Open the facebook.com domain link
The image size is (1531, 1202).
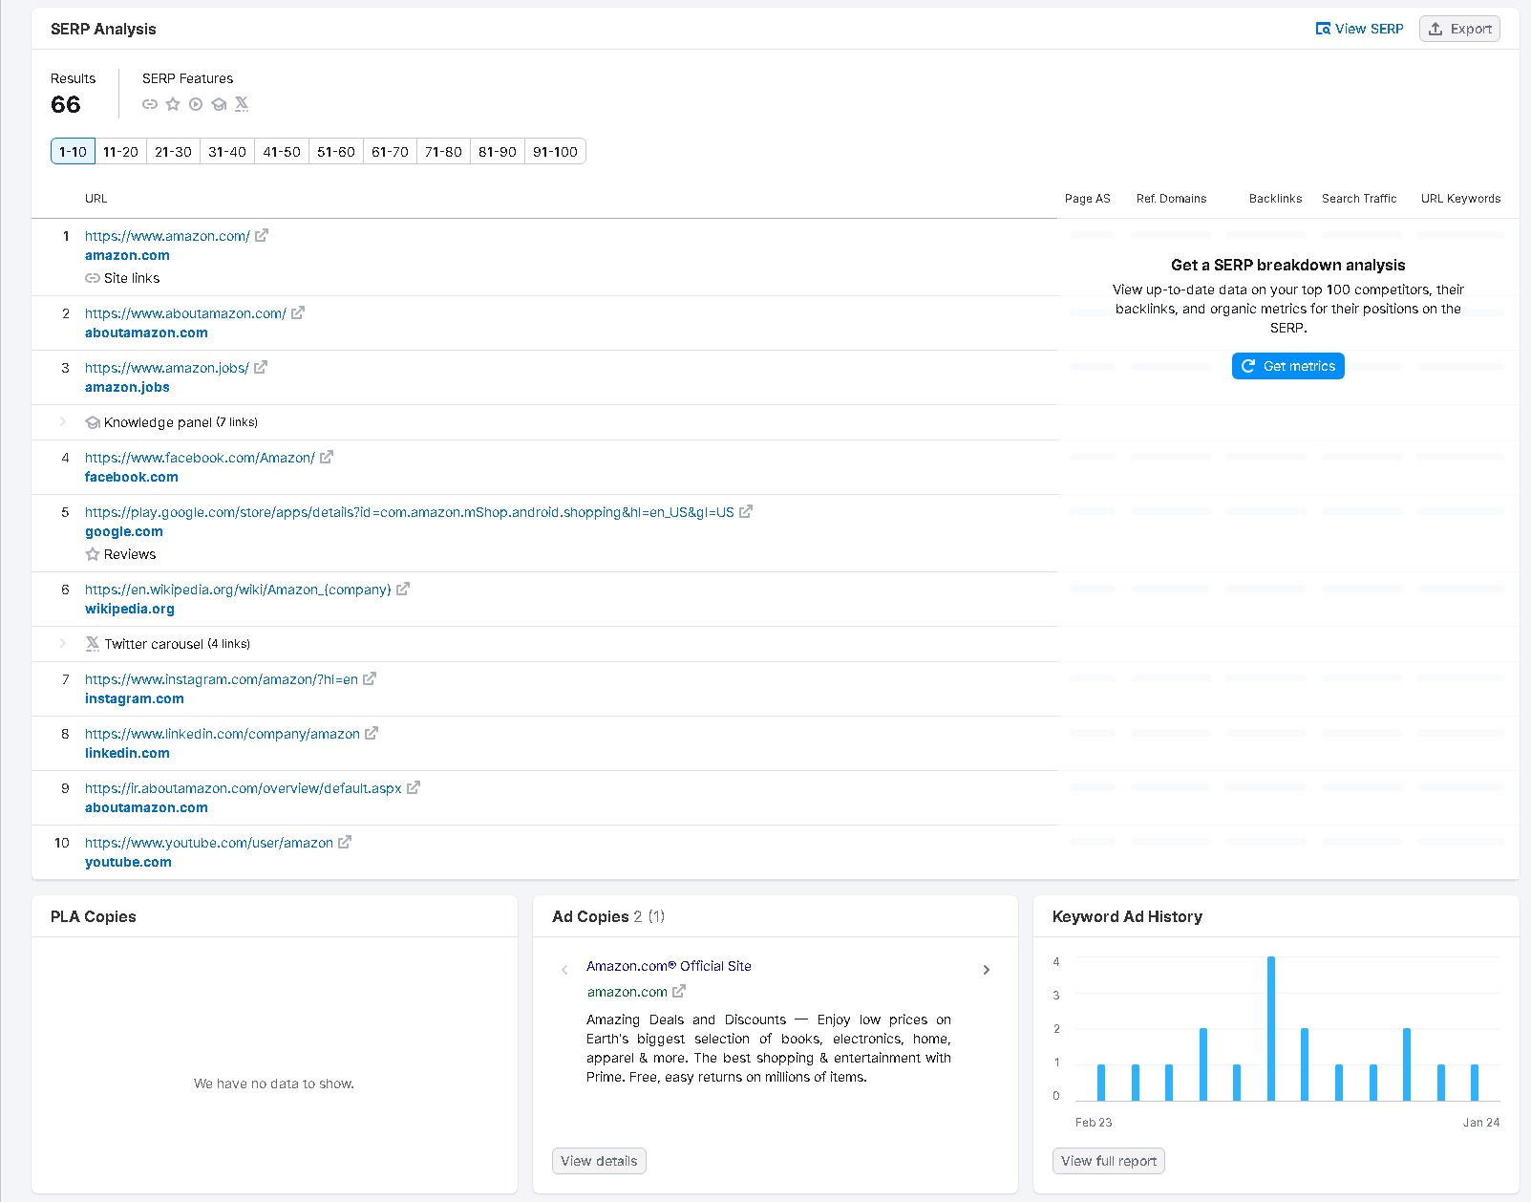click(x=131, y=477)
